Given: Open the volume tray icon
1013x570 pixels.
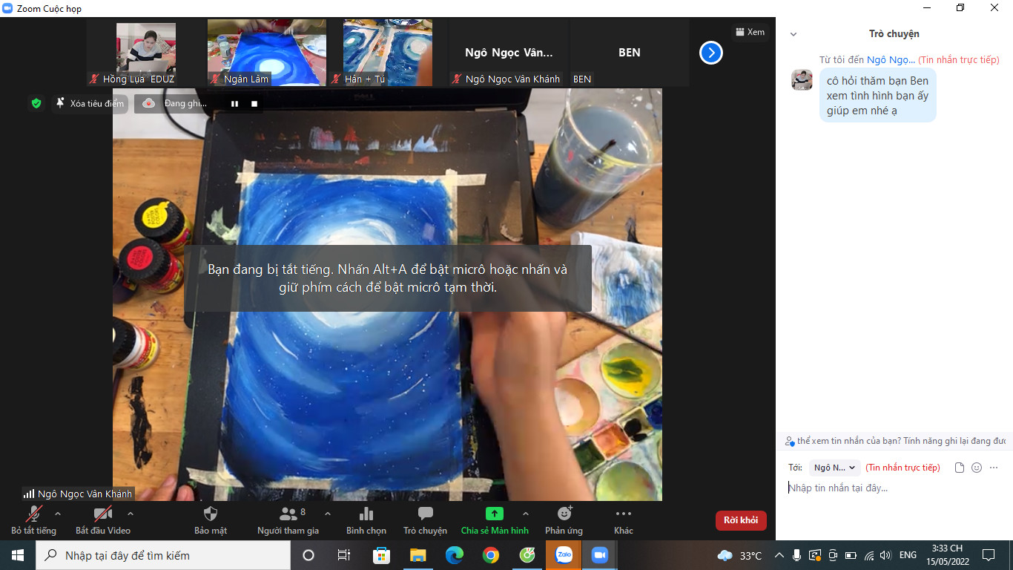Looking at the screenshot, I should click(885, 555).
